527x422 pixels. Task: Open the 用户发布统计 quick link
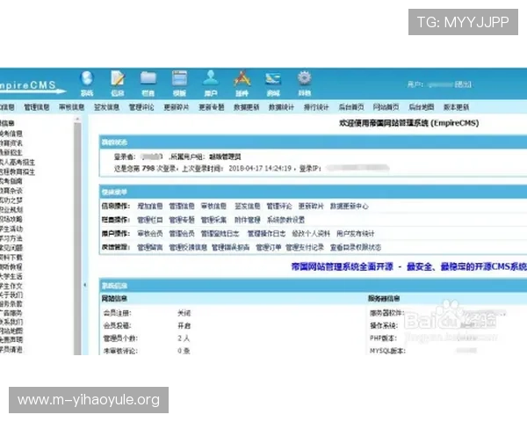click(355, 234)
